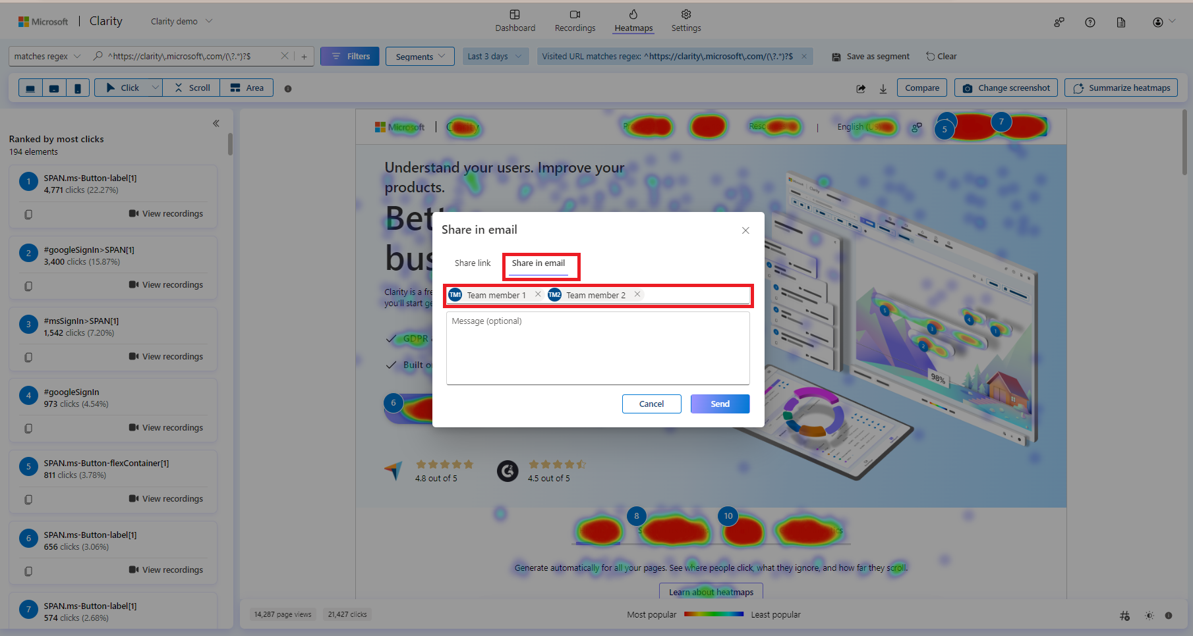Switch to mobile device view
Image resolution: width=1193 pixels, height=636 pixels.
coord(78,88)
